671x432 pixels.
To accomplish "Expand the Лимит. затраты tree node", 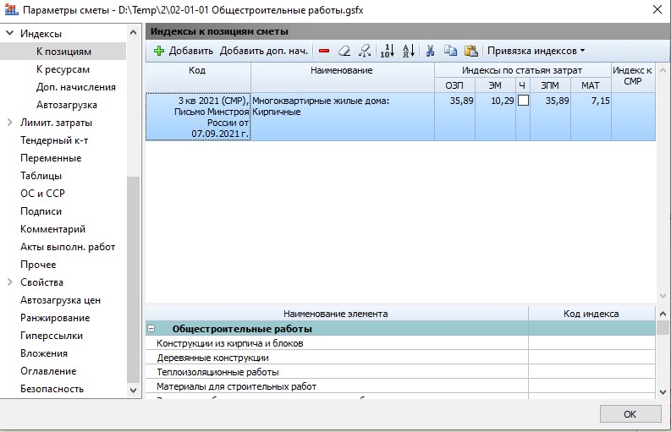I will tap(10, 123).
